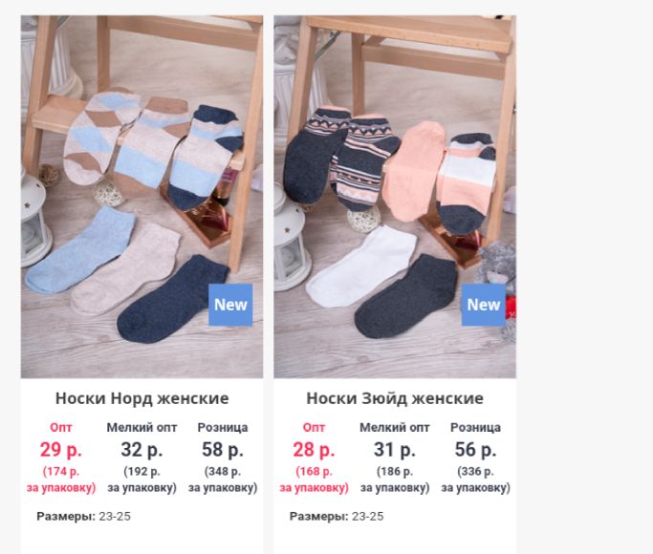Click the 168 р. за упаковку text
Viewport: 653px width, 554px height.
tap(314, 479)
